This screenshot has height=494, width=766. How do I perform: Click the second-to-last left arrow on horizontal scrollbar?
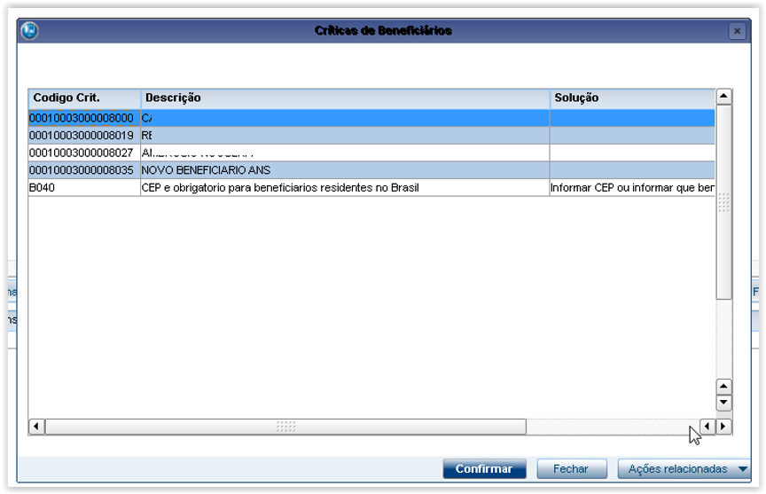click(707, 426)
